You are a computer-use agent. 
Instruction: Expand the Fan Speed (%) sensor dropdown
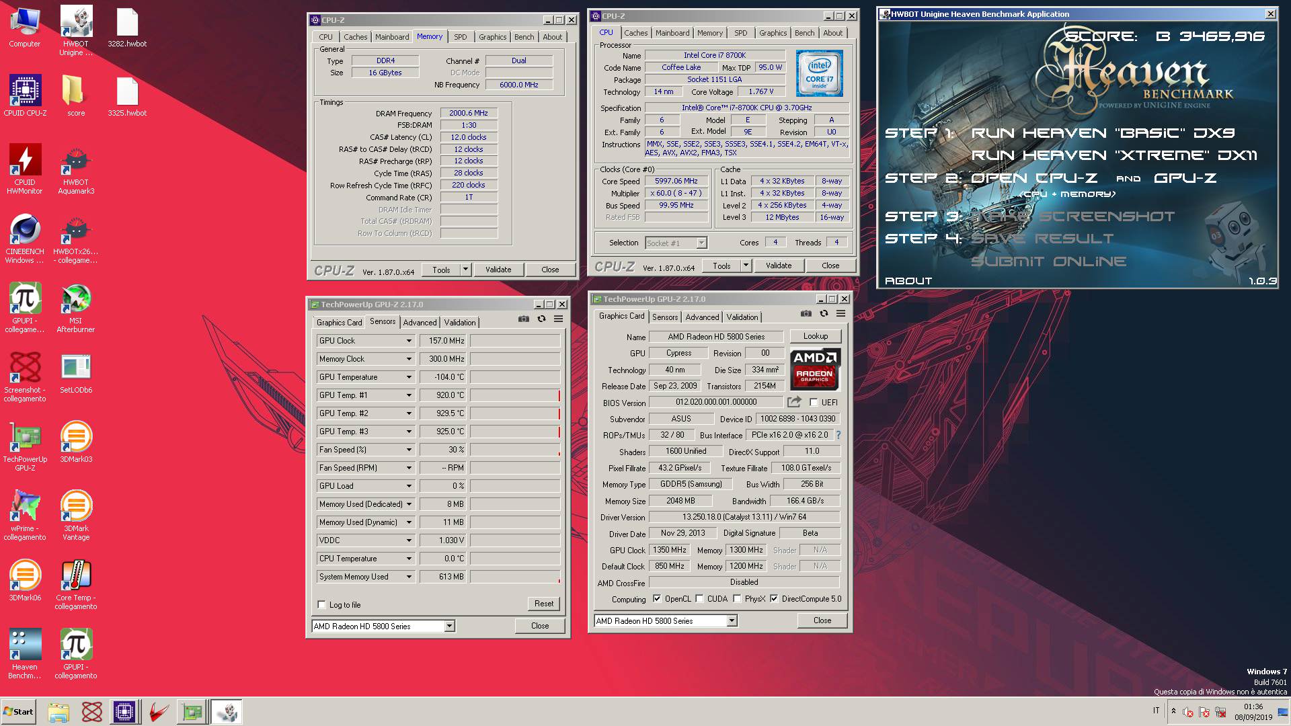coord(409,450)
